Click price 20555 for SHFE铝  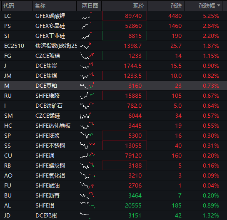coord(133,205)
